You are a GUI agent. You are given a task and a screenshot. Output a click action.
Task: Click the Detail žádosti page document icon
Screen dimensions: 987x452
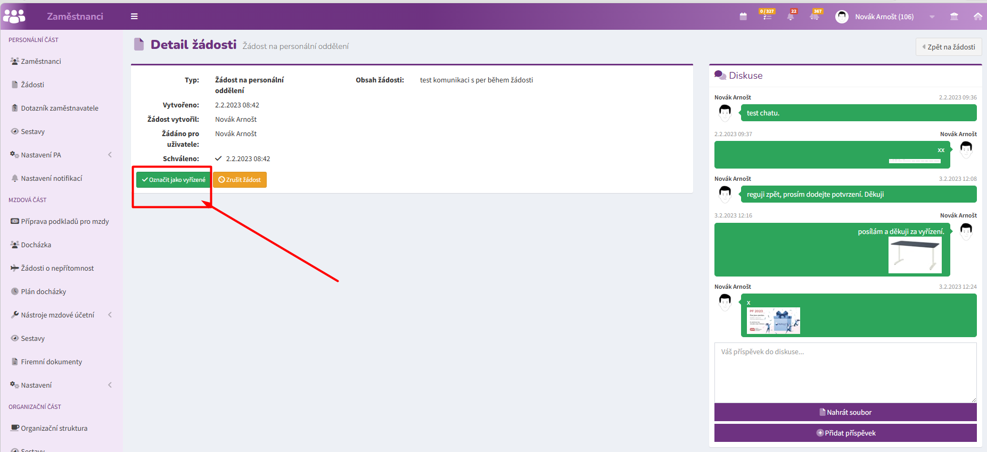click(x=139, y=44)
